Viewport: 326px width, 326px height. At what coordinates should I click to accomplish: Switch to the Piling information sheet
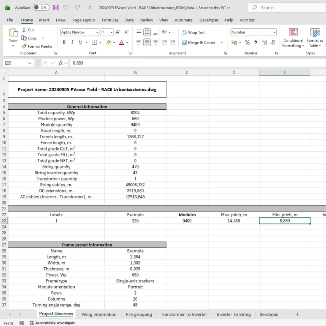coord(99,314)
